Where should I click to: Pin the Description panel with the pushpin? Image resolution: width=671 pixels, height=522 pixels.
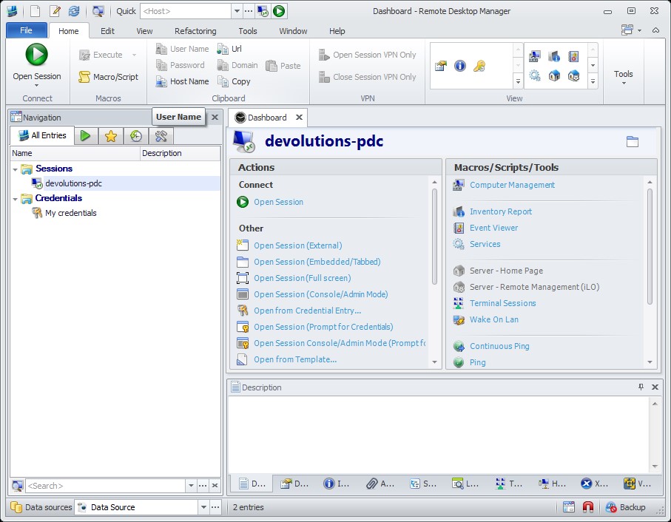[641, 387]
